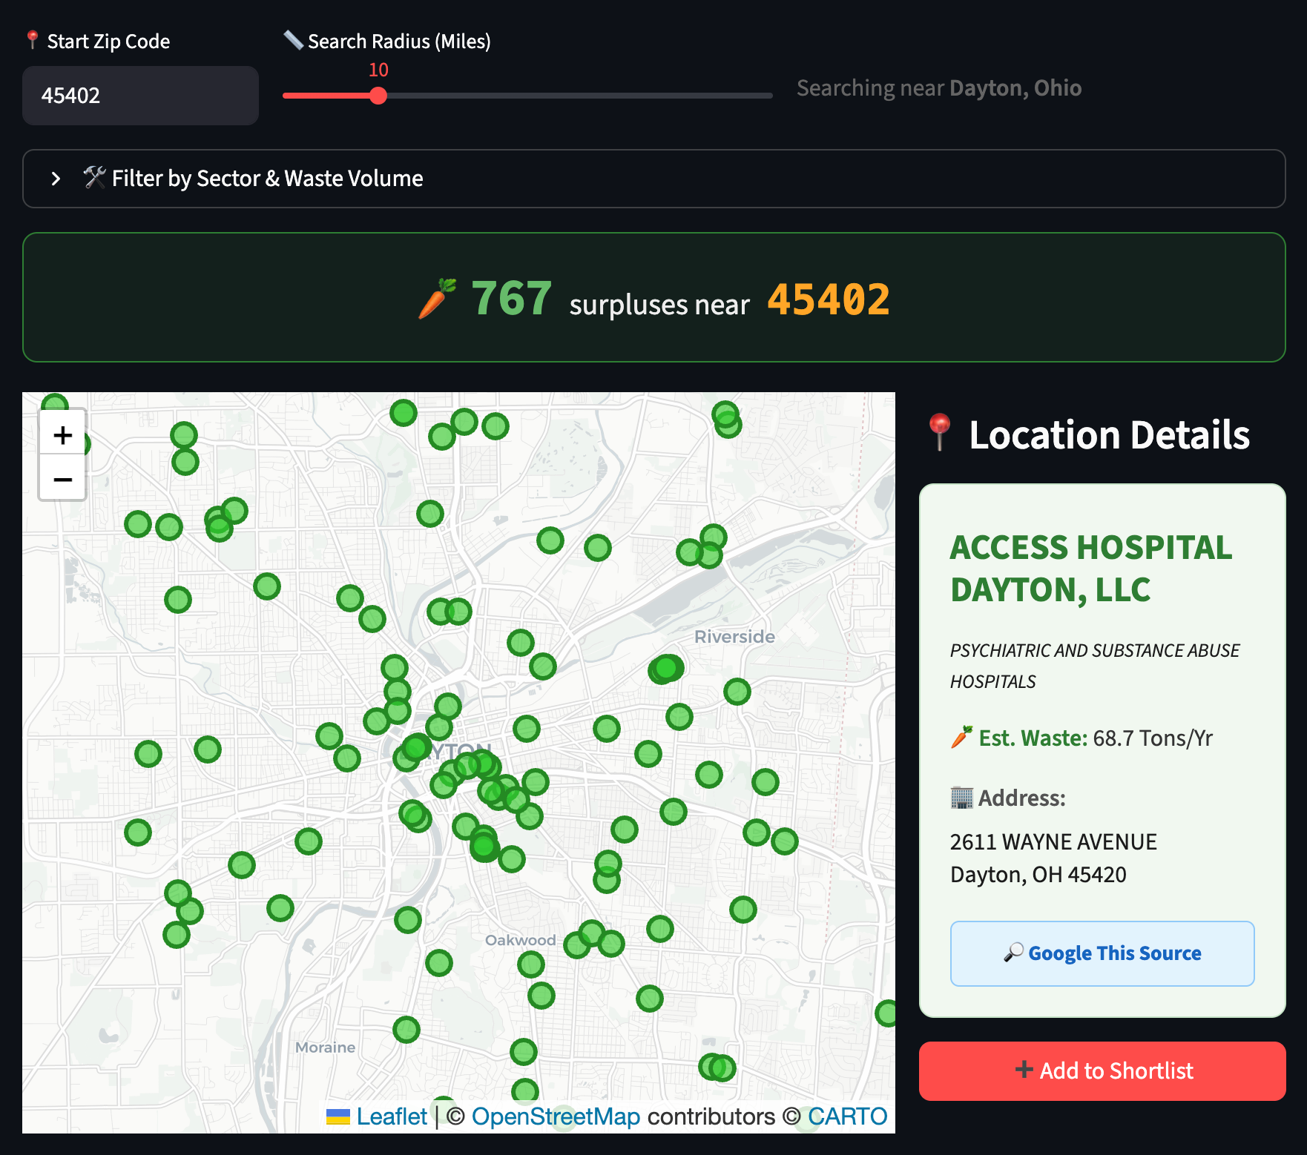1307x1155 pixels.
Task: Open the Leaflet attribution link
Action: point(391,1116)
